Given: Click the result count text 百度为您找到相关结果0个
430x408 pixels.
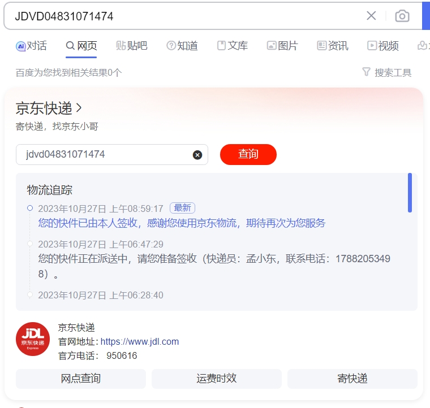Looking at the screenshot, I should pos(68,72).
